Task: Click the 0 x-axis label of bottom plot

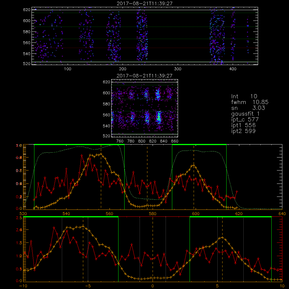Action: pos(153,286)
